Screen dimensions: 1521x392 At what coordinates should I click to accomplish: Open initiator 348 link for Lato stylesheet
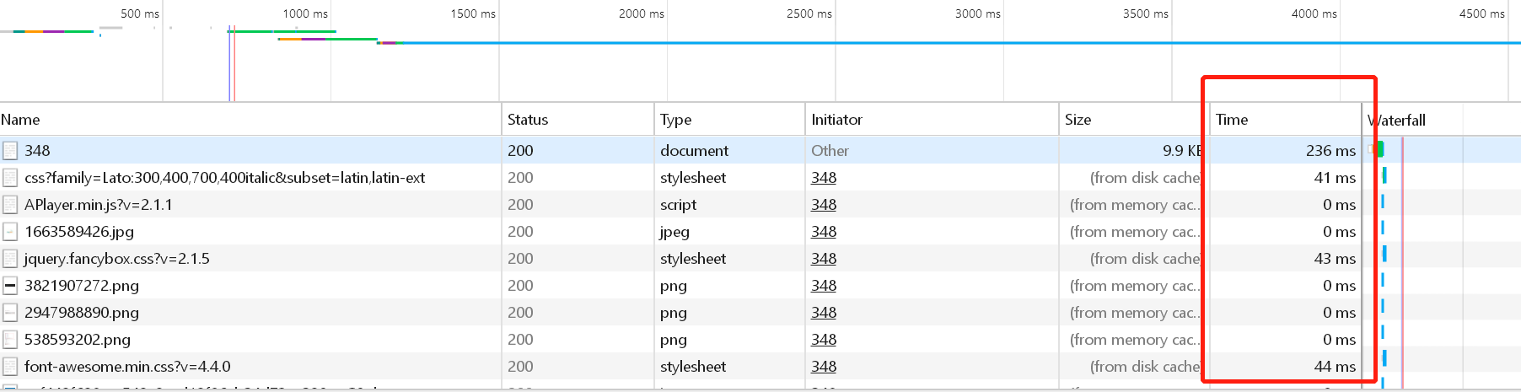824,177
